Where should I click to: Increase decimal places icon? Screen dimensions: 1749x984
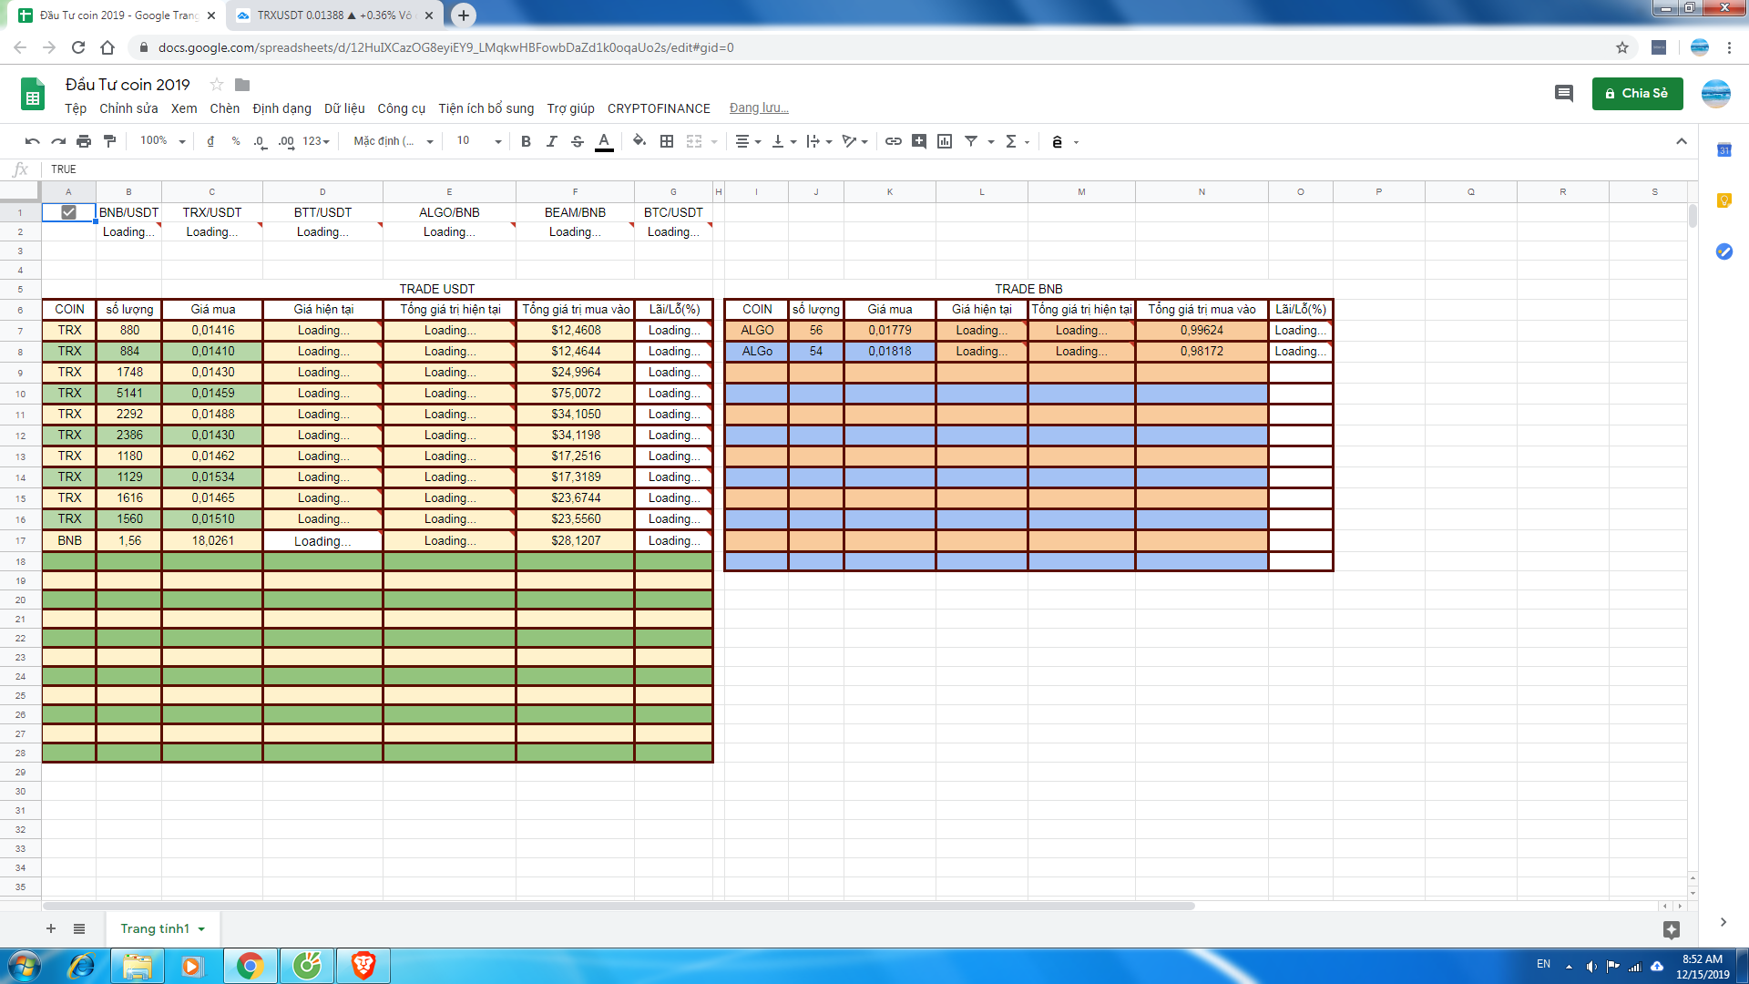click(x=286, y=141)
